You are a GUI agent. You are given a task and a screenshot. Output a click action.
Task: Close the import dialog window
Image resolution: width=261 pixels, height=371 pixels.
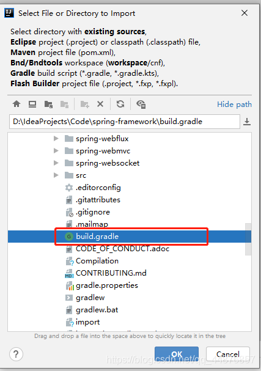[244, 13]
